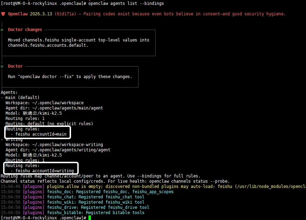Click 'Workspace: ~/.openclaw/workspace' under the main agent

tap(45, 103)
